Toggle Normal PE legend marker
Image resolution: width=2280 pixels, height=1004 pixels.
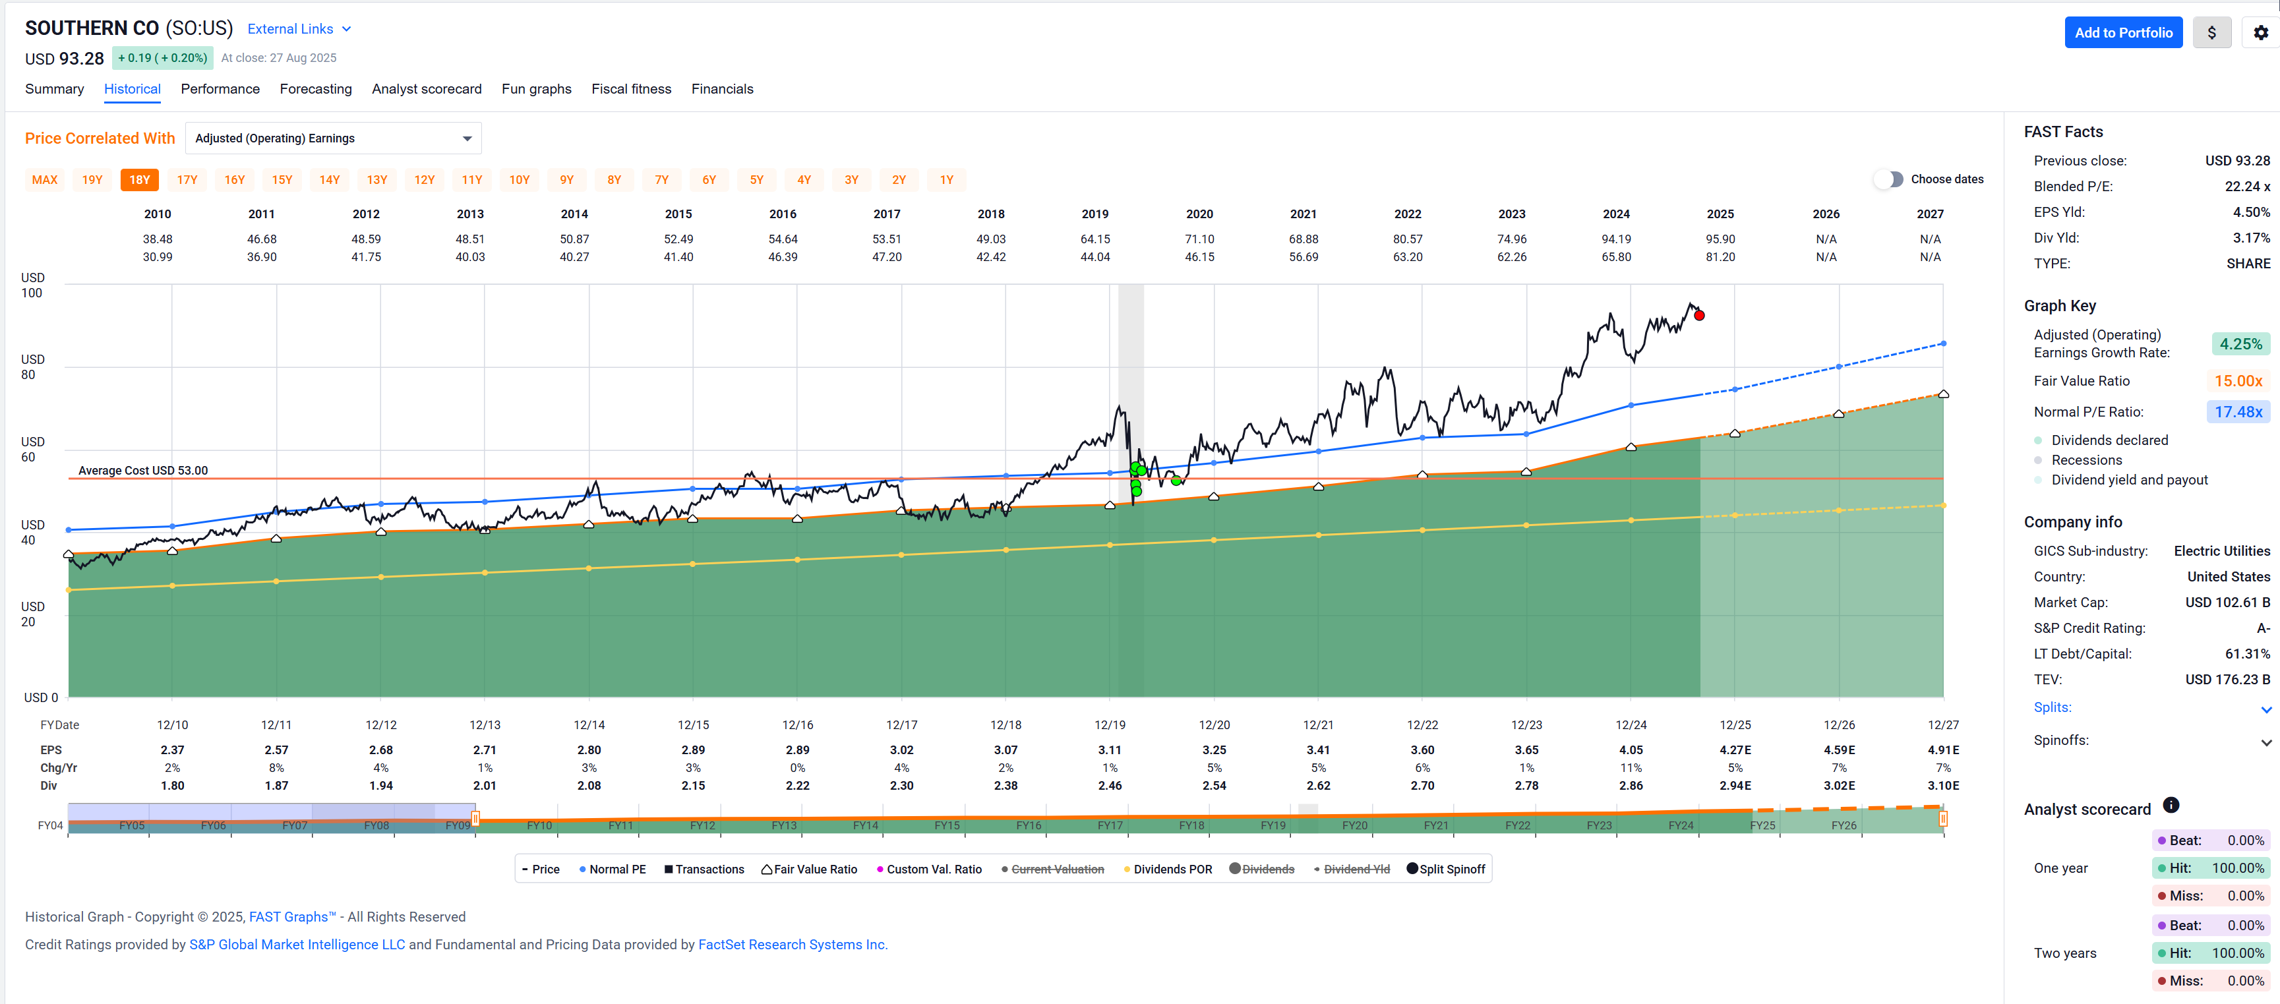click(582, 870)
